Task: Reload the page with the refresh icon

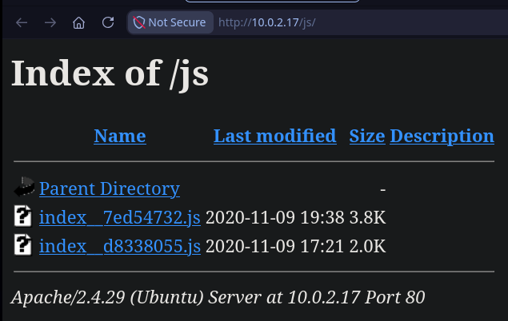Action: click(x=108, y=22)
